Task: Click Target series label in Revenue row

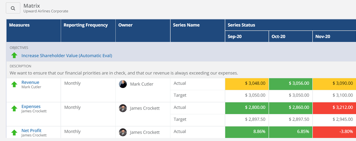Action: (x=180, y=95)
